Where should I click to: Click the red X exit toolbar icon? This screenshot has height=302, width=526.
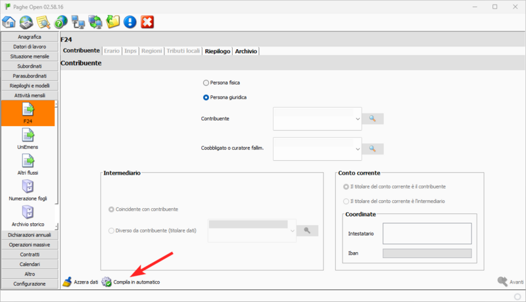[x=147, y=22]
